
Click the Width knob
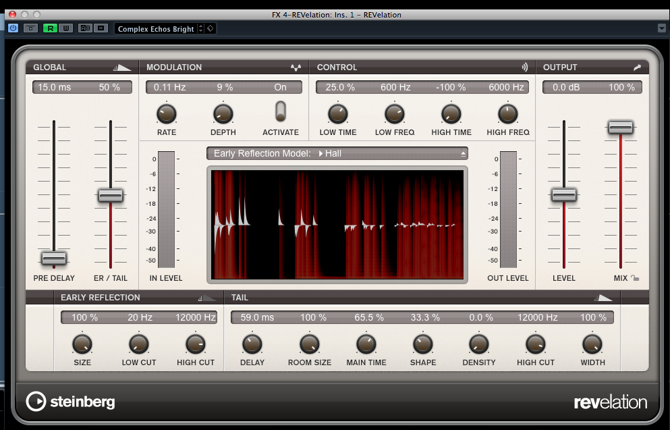click(x=592, y=344)
